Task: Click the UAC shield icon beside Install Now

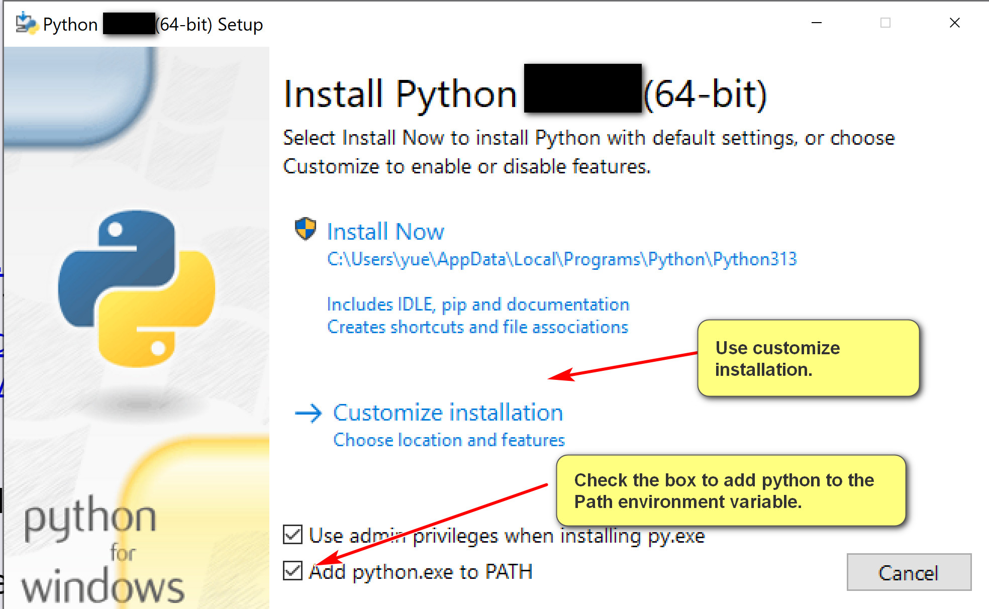Action: point(305,229)
